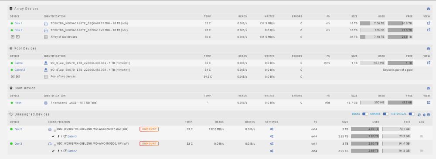
Task: Spin up all pool devices arrow
Action: (x=17, y=76)
